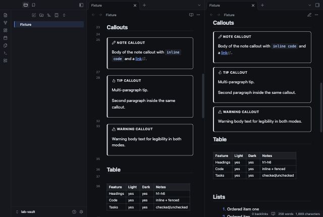The image size is (323, 217).
Task: Click the 0 backlinks status item
Action: [x=260, y=214]
